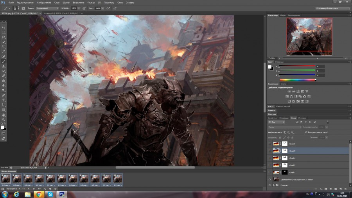Select the Crop tool
This screenshot has height=198, width=352.
(x=4, y=47)
